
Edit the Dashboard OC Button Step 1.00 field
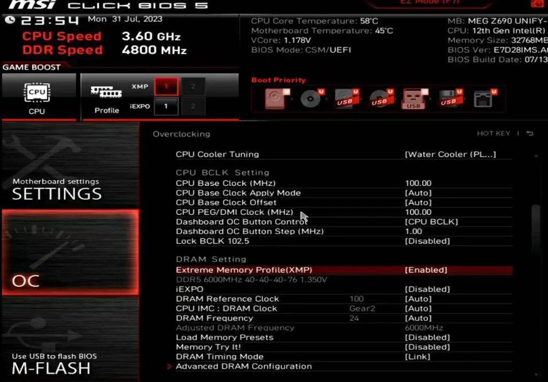coord(413,231)
